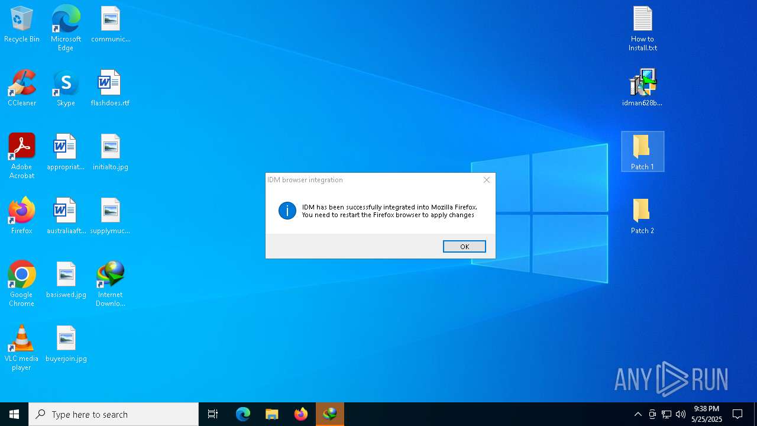Image resolution: width=757 pixels, height=426 pixels.
Task: Click the taskbar search box
Action: (x=114, y=414)
